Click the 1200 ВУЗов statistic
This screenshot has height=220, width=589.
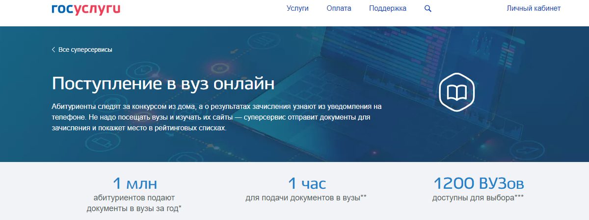tap(479, 183)
